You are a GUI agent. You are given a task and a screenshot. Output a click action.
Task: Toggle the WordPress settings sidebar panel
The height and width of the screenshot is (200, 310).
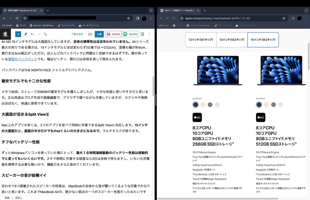[x=142, y=34]
